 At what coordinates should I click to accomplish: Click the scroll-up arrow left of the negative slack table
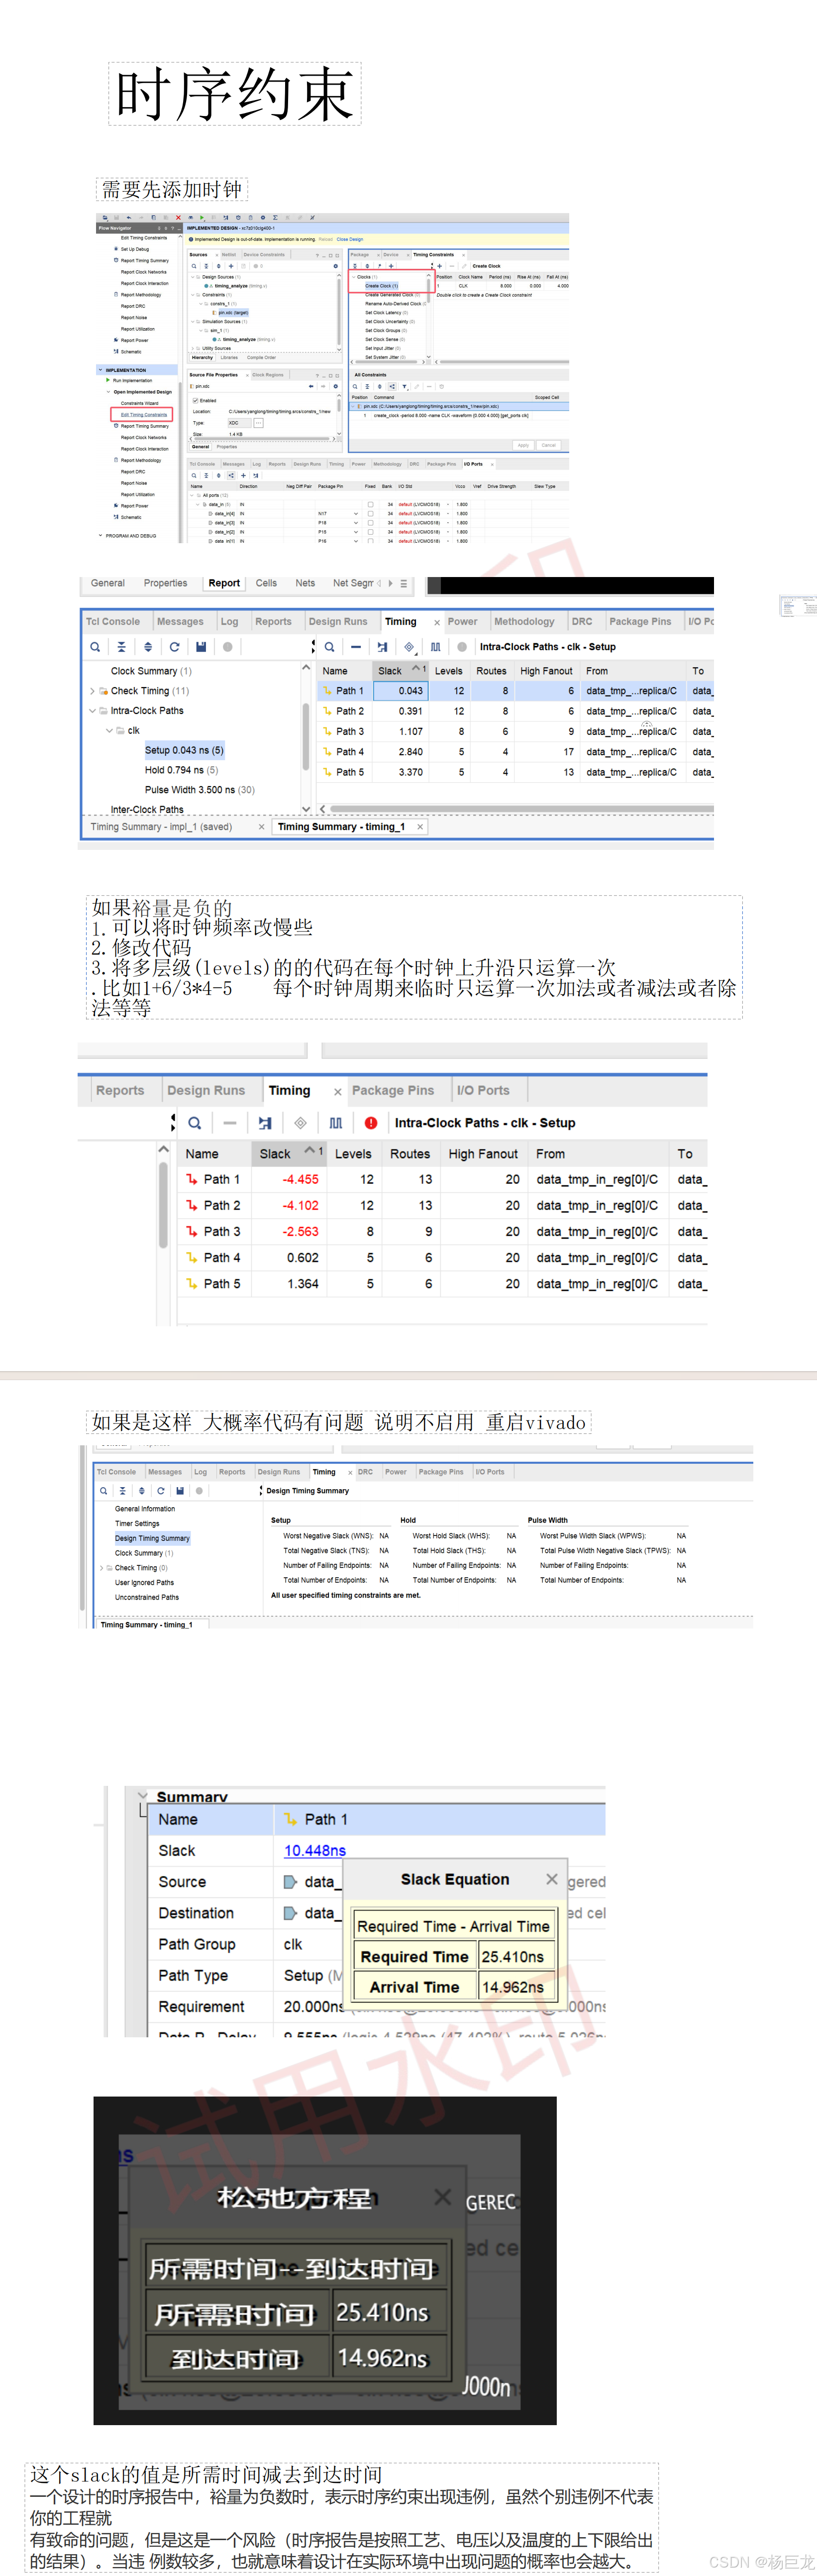click(163, 1150)
